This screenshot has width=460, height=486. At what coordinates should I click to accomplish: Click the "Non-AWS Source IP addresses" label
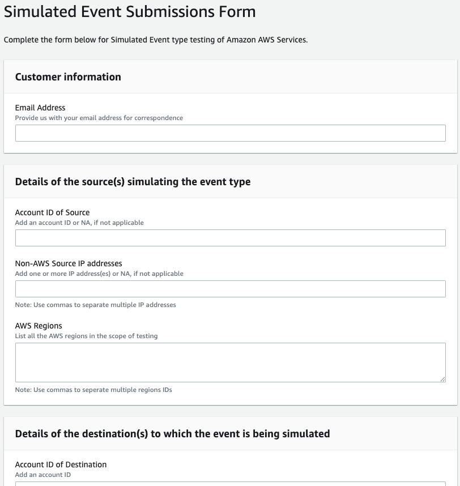(69, 263)
